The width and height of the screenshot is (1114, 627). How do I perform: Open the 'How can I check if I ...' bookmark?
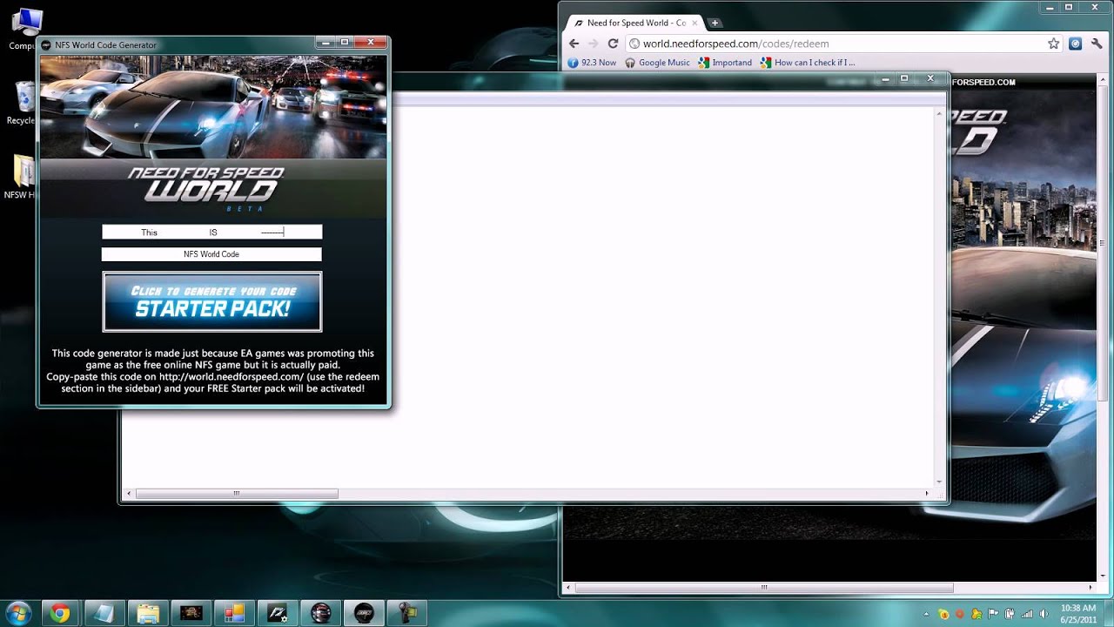click(x=808, y=63)
